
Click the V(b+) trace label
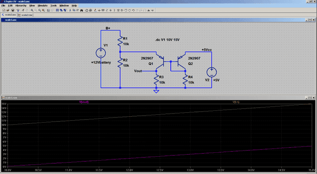[x=237, y=102]
